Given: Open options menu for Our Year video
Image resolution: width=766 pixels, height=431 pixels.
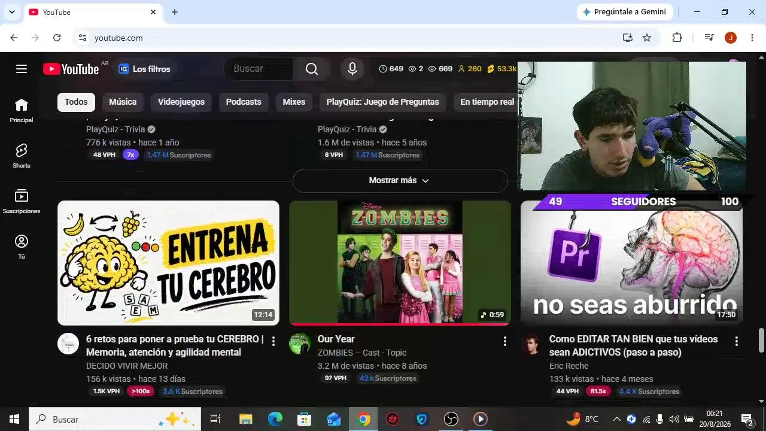Looking at the screenshot, I should point(505,341).
